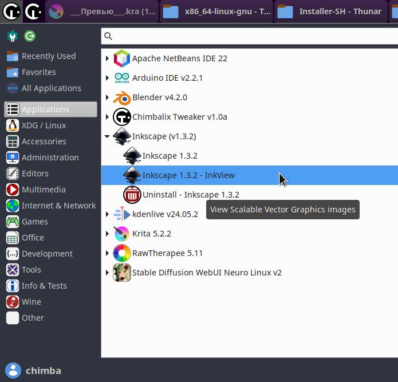The image size is (398, 382).
Task: Expand the Arduino IDE v2.2.1 group
Action: (107, 78)
